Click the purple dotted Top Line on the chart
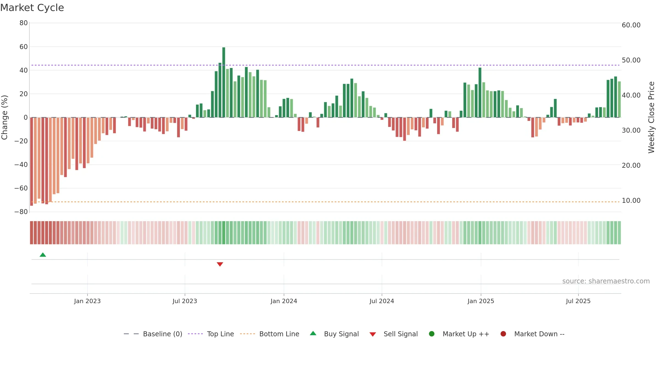 [x=325, y=65]
